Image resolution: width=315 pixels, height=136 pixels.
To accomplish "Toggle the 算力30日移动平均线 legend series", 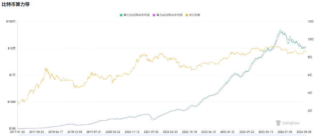I will click(135, 15).
